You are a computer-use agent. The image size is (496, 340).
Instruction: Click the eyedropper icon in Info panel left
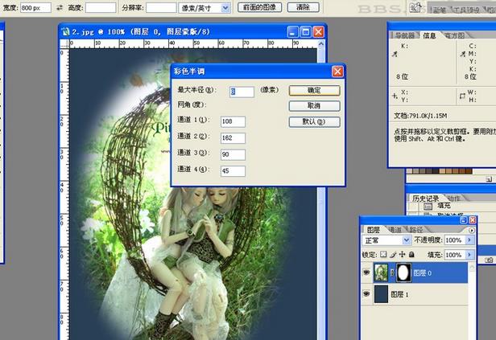coord(395,55)
